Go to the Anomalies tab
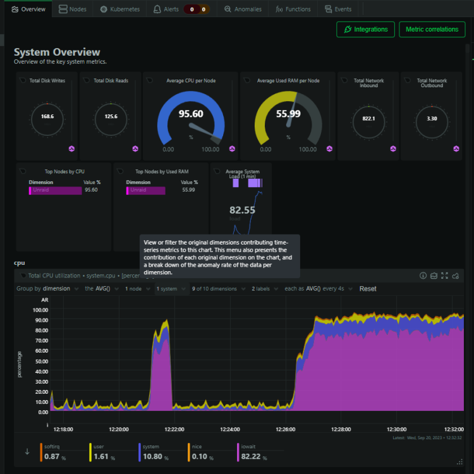Screen dimensions: 474x474 (243, 9)
